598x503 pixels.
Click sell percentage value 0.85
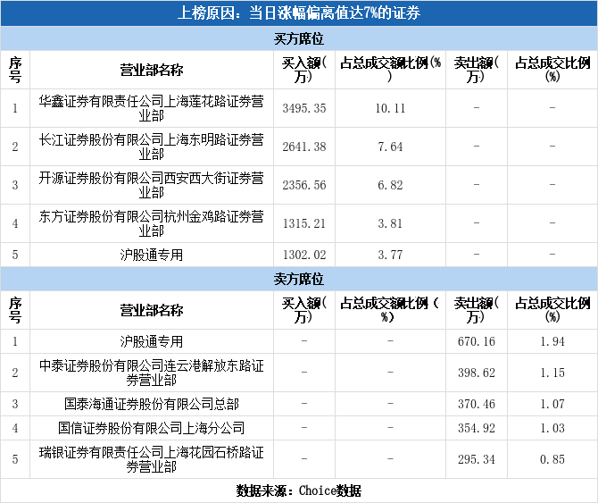tap(552, 459)
